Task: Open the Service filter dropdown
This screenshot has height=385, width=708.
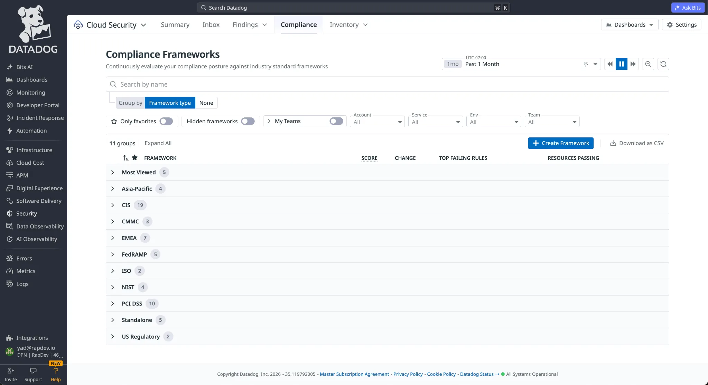Action: coord(436,122)
